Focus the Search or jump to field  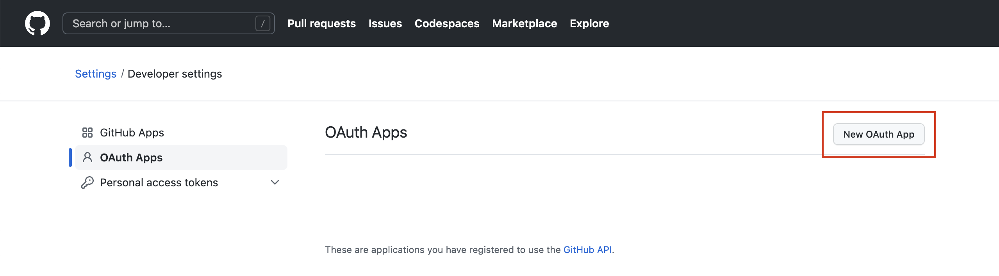tap(168, 23)
